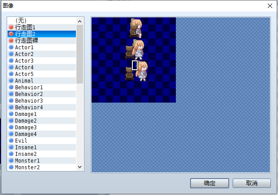
Task: Choose Actor2 character sheet
Action: coord(42,54)
